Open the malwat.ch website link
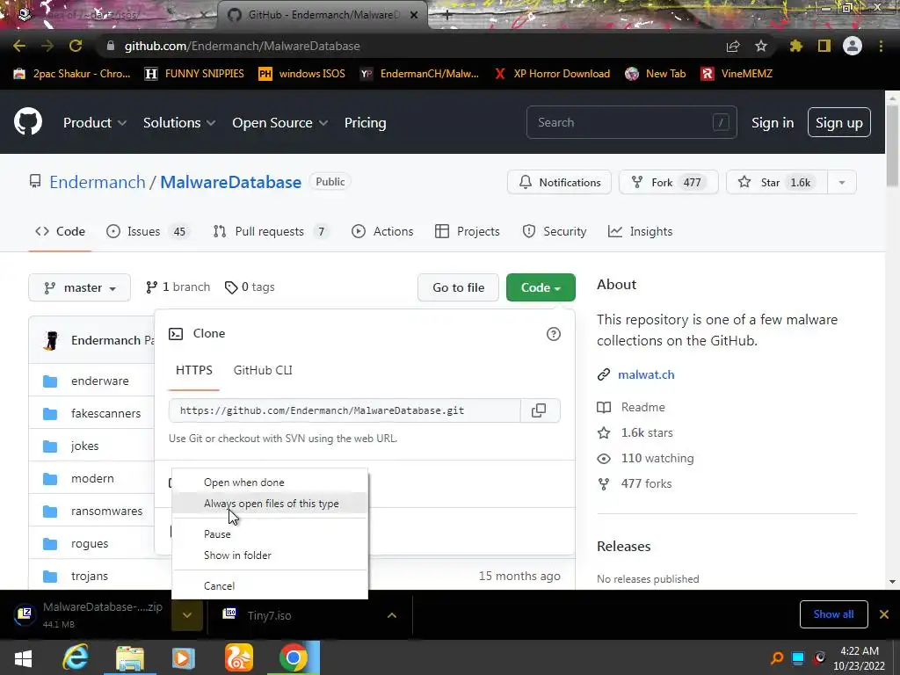The image size is (900, 675). point(646,374)
